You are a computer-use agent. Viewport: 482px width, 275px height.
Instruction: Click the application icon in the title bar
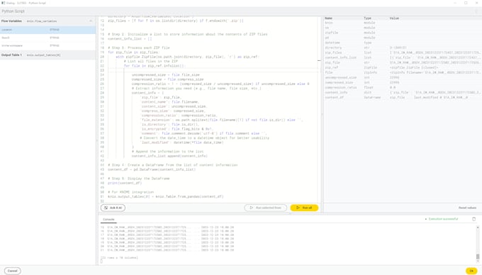pyautogui.click(x=3, y=3)
